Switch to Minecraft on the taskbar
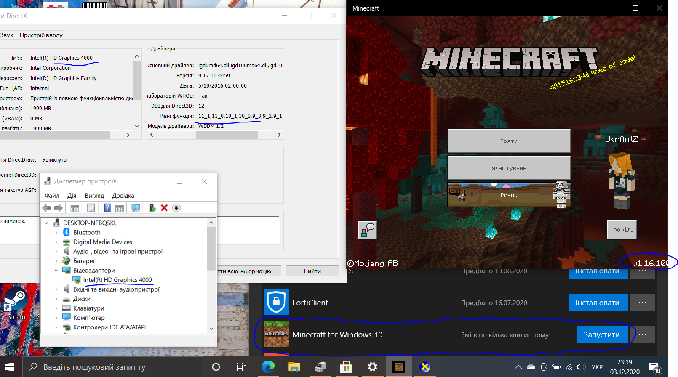The height and width of the screenshot is (377, 678). click(x=398, y=367)
